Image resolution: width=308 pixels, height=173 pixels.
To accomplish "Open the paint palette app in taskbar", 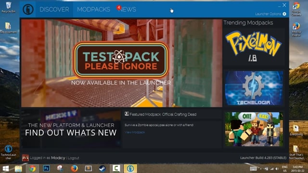I will (x=60, y=169).
